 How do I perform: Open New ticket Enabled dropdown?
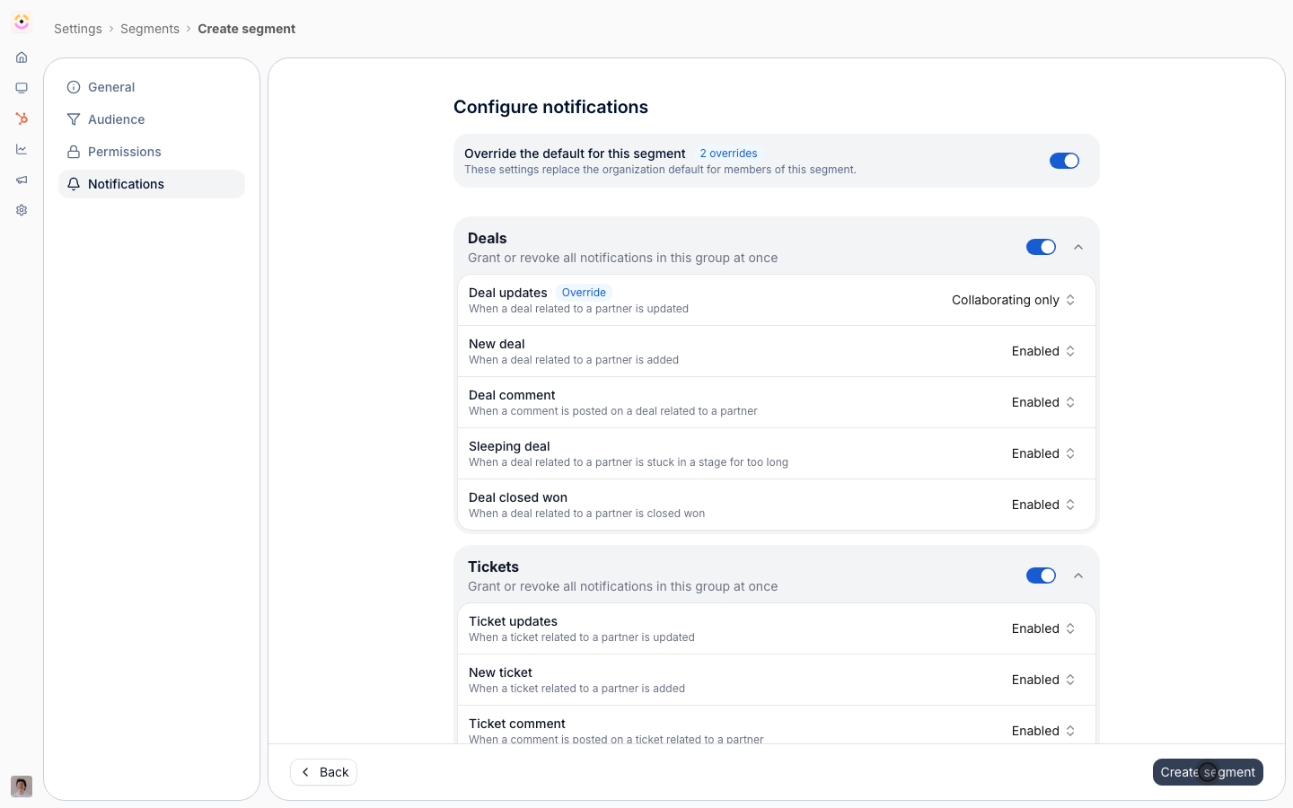1043,680
